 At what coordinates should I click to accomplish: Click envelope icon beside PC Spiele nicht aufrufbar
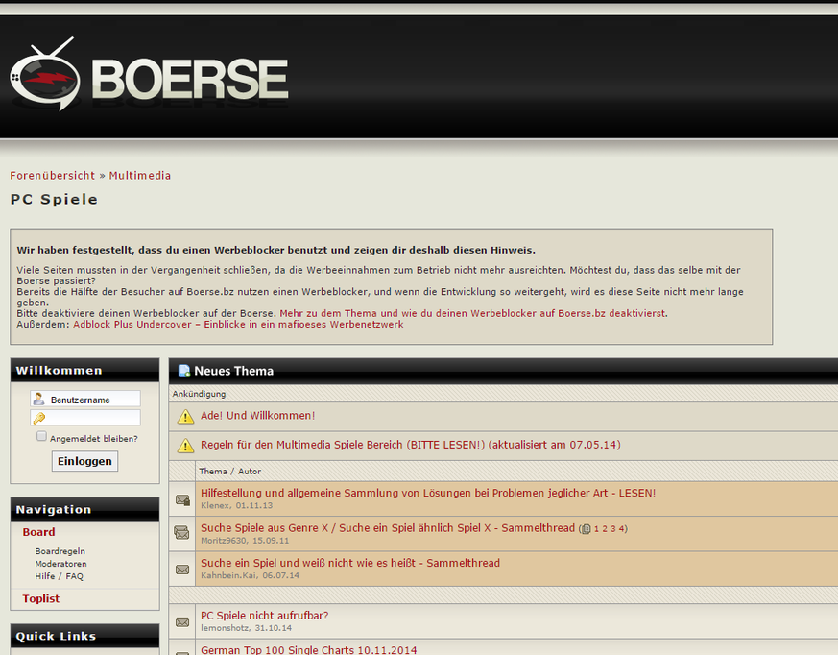point(182,621)
